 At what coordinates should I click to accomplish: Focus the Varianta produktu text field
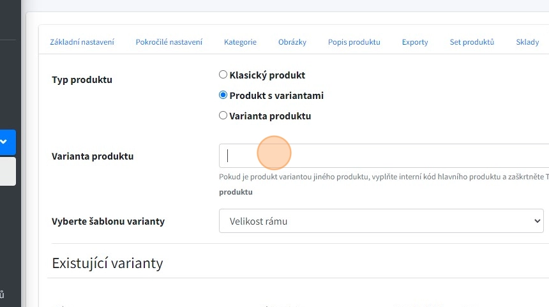[383, 156]
